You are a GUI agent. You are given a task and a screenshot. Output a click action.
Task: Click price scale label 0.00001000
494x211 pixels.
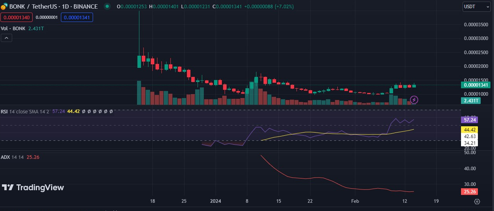(x=476, y=94)
